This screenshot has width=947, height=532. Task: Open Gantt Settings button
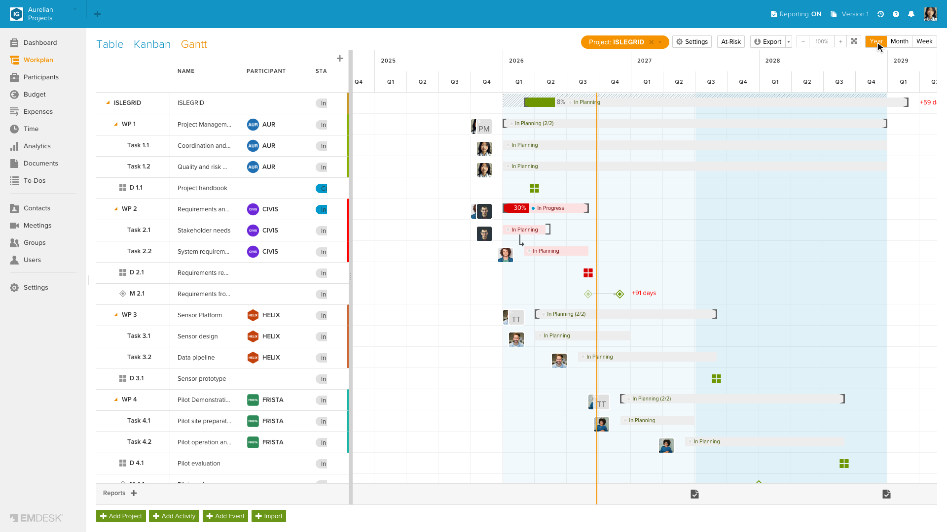click(692, 42)
